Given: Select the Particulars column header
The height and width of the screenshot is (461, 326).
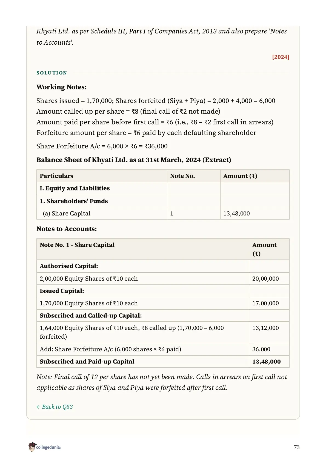Looking at the screenshot, I should (56, 176).
